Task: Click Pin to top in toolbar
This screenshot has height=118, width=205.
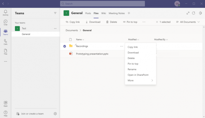Action: click(130, 22)
